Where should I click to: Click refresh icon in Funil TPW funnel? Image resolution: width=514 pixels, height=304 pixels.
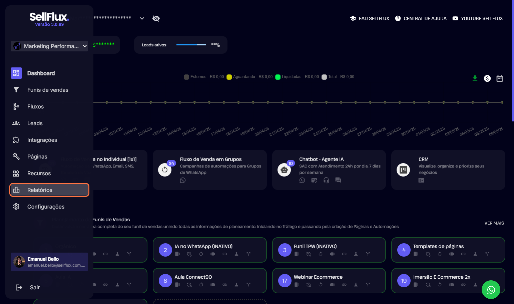point(321,254)
